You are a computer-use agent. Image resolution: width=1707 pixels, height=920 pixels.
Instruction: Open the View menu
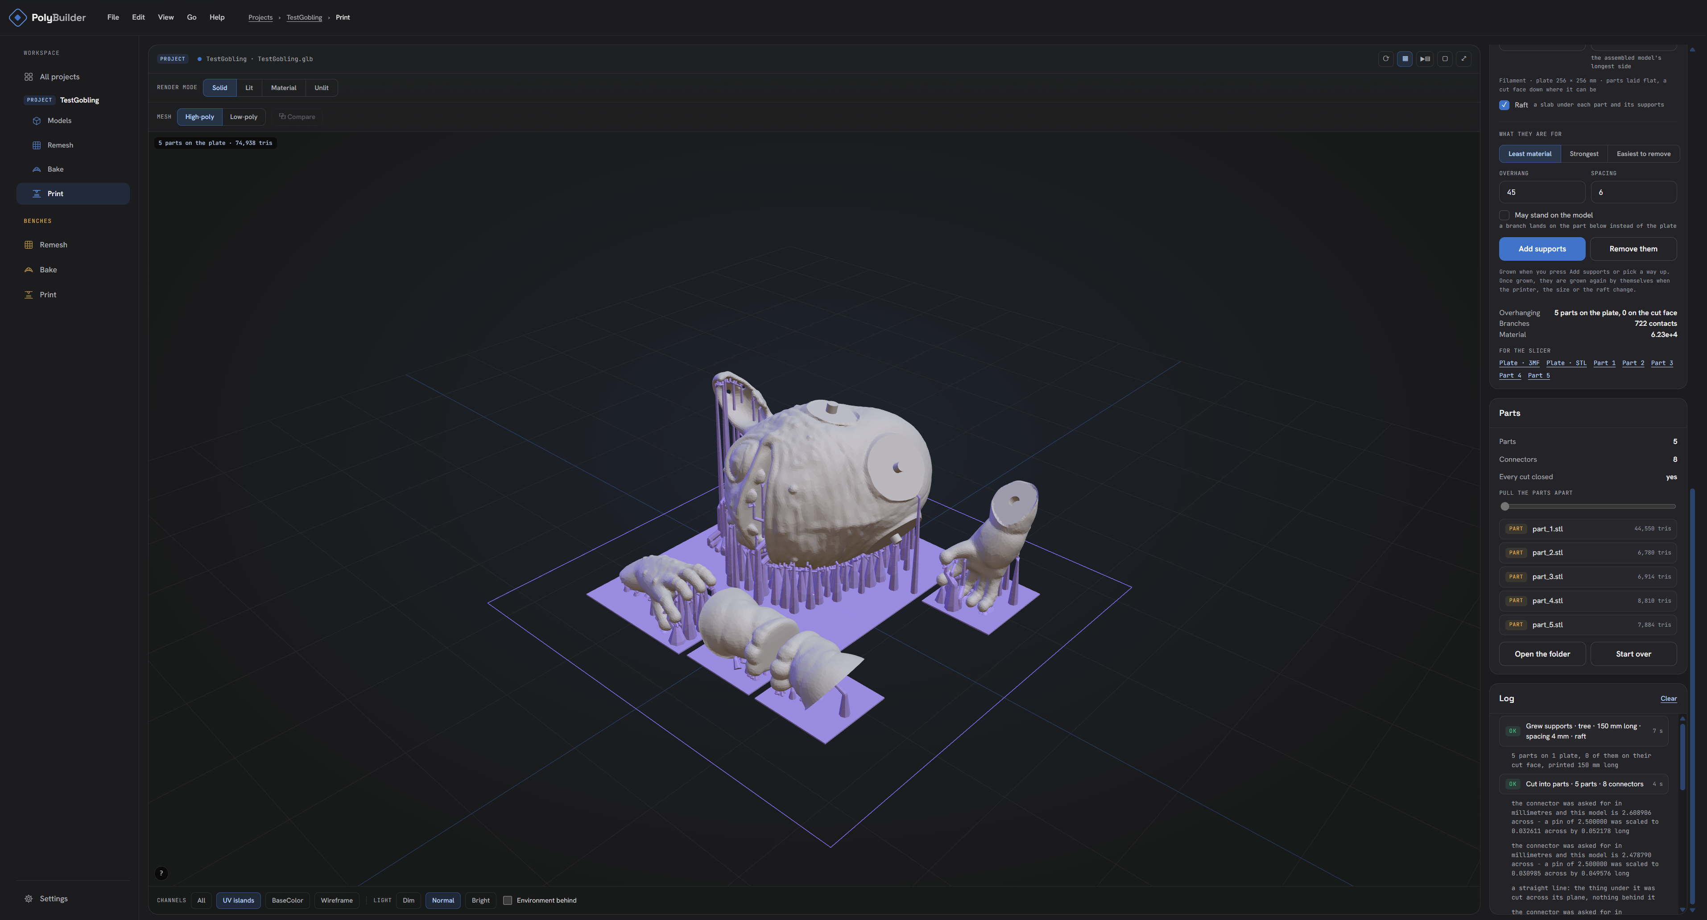165,17
